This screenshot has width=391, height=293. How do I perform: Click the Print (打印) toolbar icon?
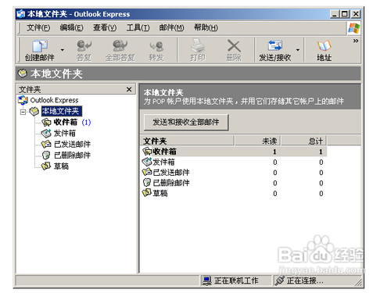(x=198, y=45)
